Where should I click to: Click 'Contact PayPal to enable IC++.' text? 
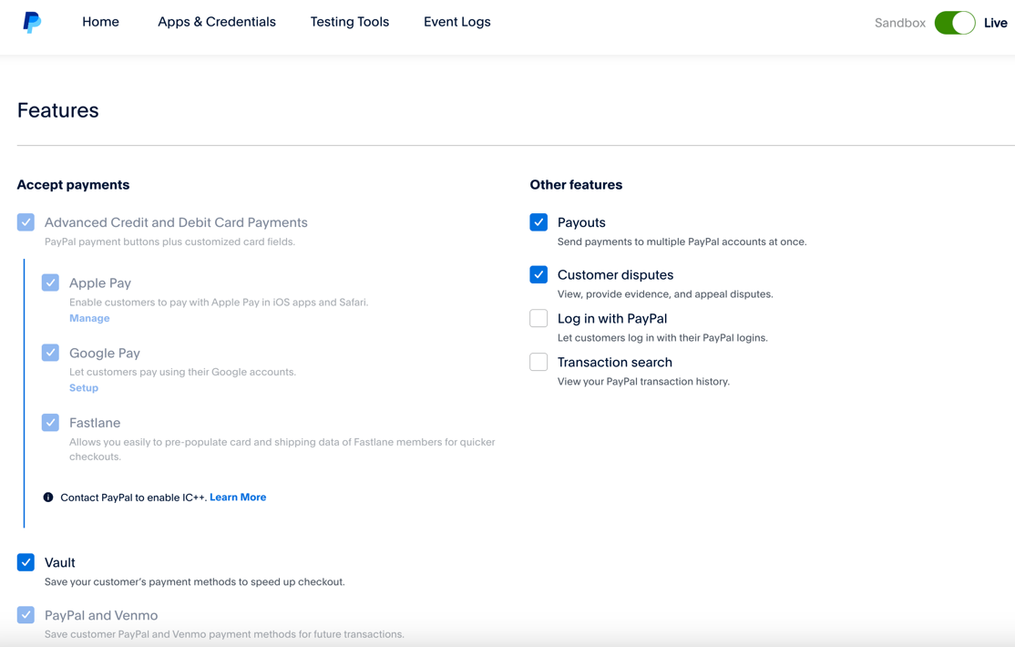(x=133, y=498)
